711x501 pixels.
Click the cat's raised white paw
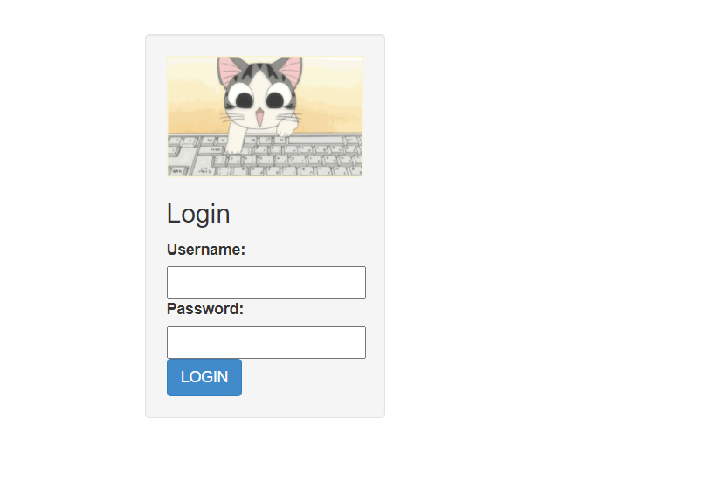pos(286,127)
